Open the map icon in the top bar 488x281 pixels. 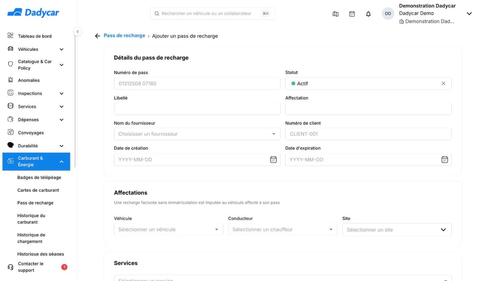[x=335, y=14]
